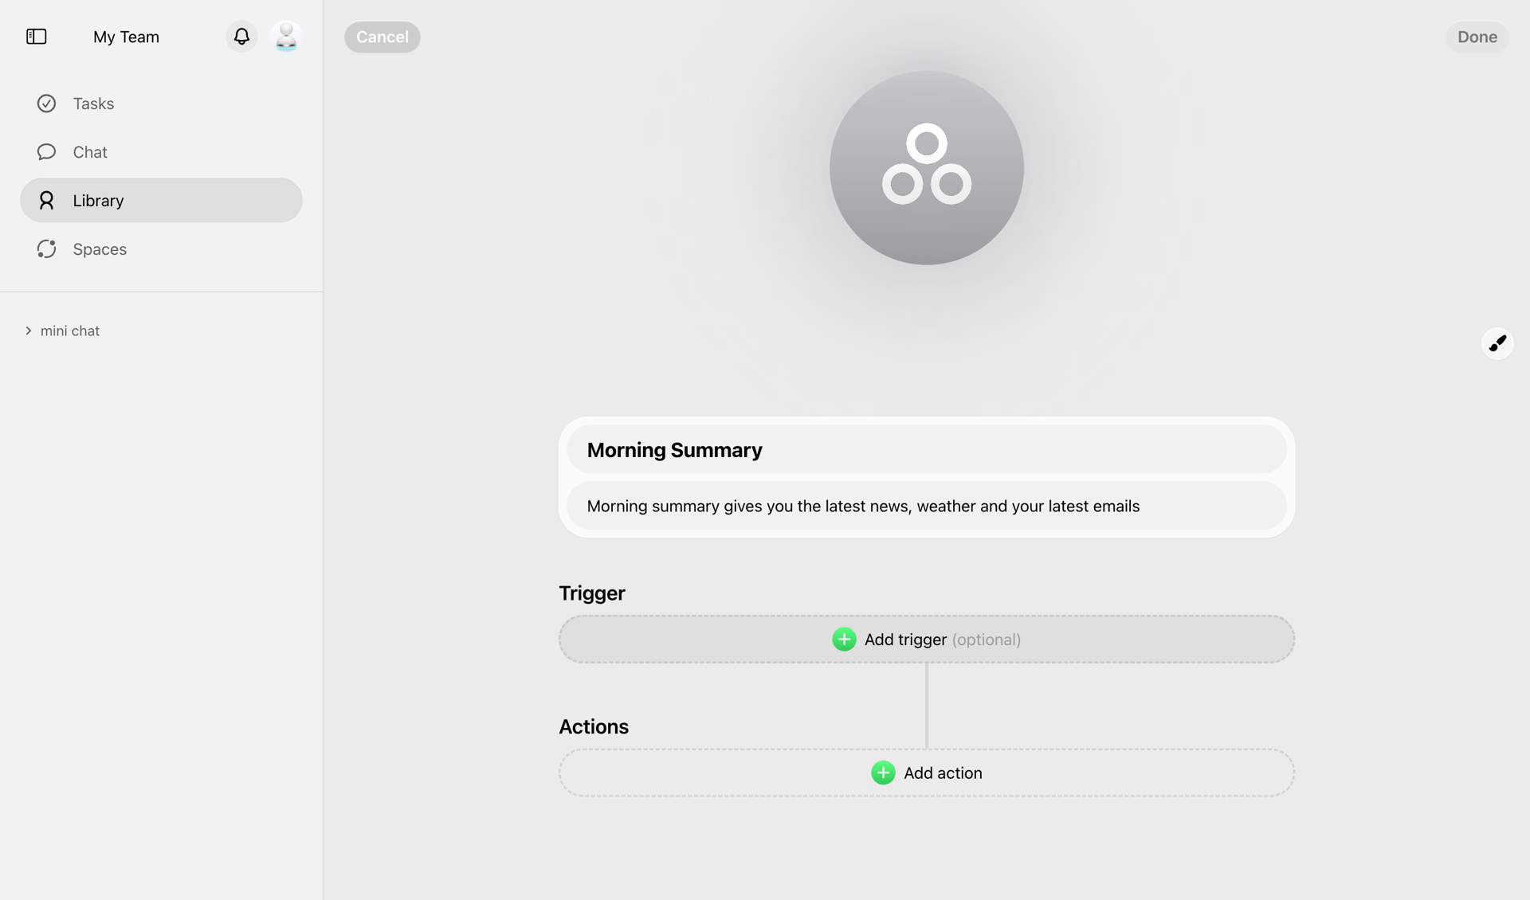
Task: Click the My Team header label
Action: click(125, 37)
